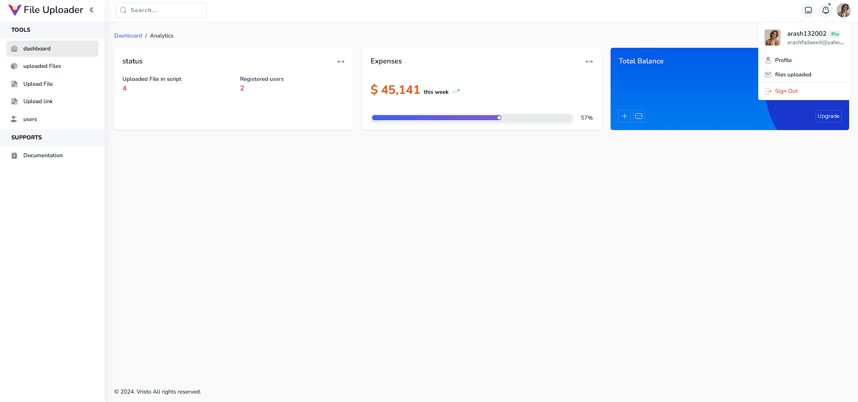Click the Upgrade button
Viewport: 858px width, 402px height.
[828, 116]
